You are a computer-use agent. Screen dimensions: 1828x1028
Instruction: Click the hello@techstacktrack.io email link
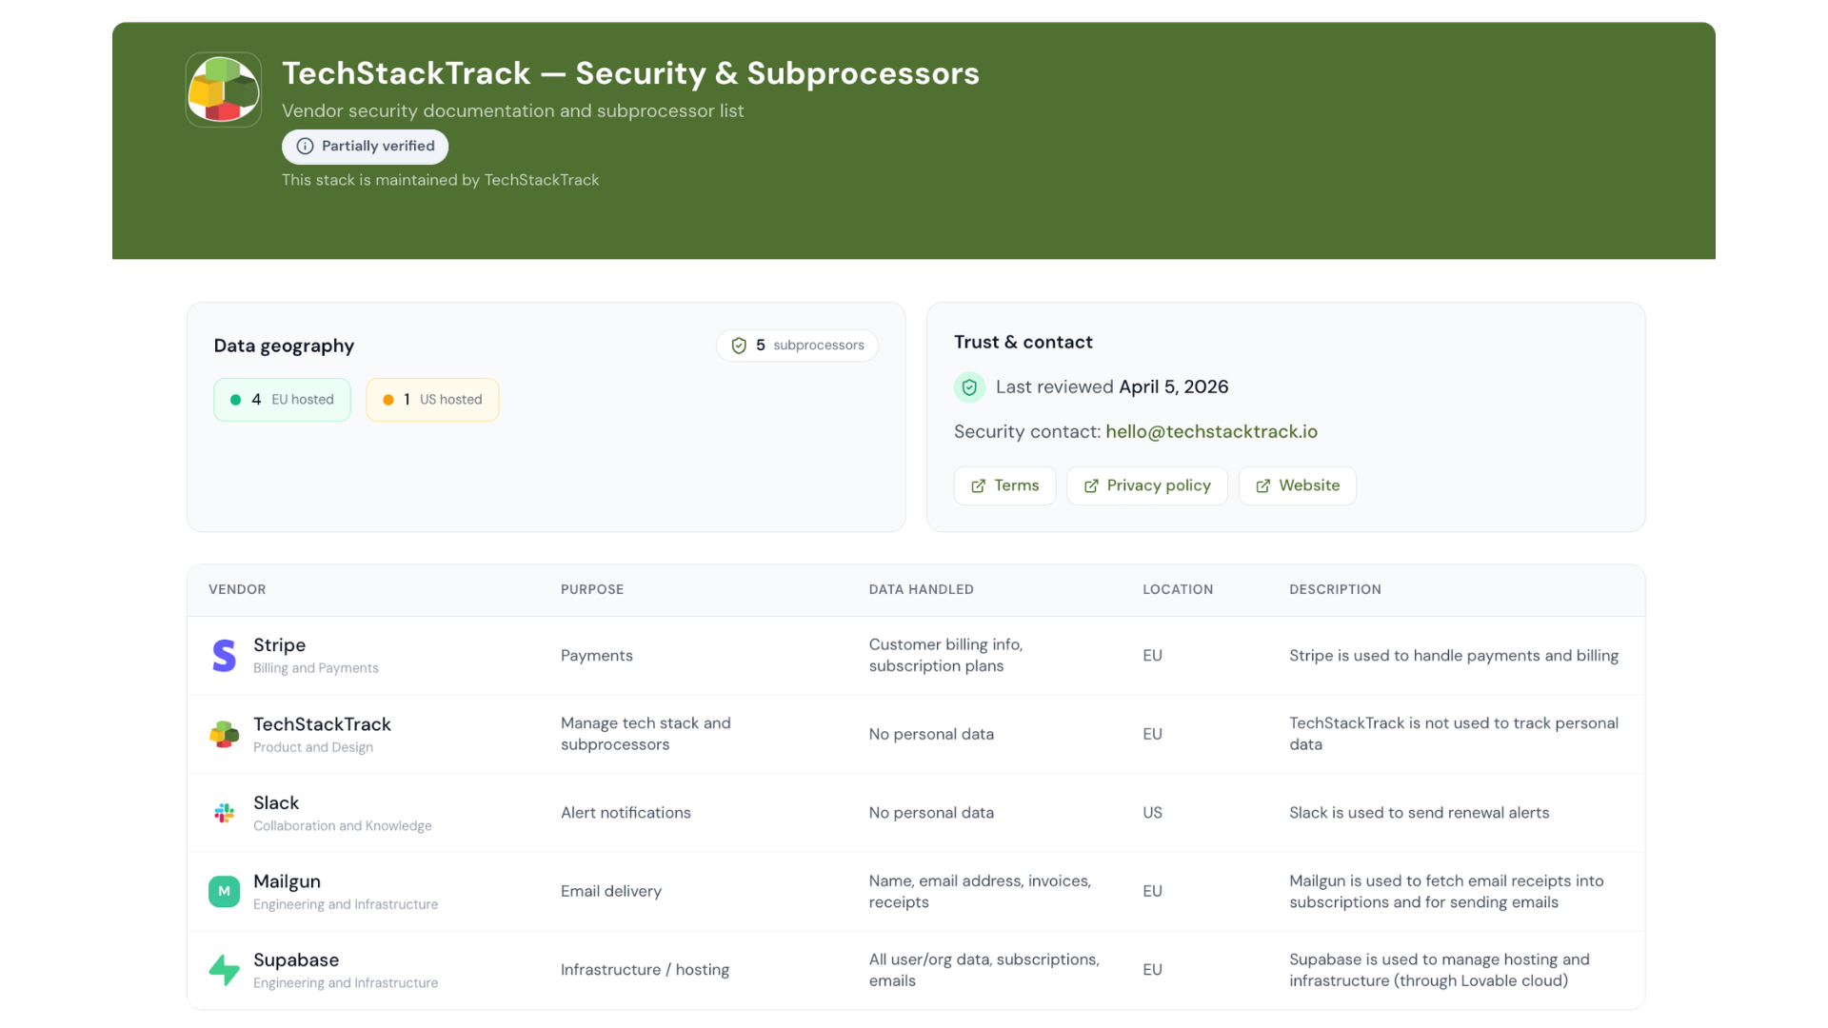[1211, 432]
